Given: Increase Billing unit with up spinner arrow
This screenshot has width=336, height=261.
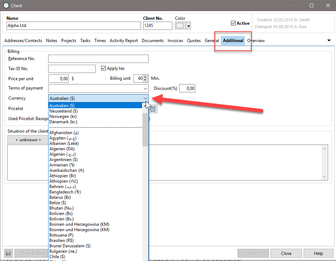Looking at the screenshot, I should pyautogui.click(x=145, y=77).
